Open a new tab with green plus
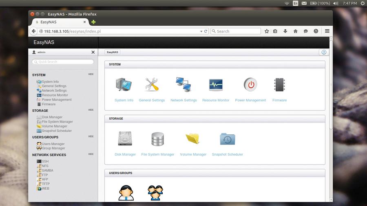Viewport: 367px width, 206px height. pyautogui.click(x=93, y=22)
